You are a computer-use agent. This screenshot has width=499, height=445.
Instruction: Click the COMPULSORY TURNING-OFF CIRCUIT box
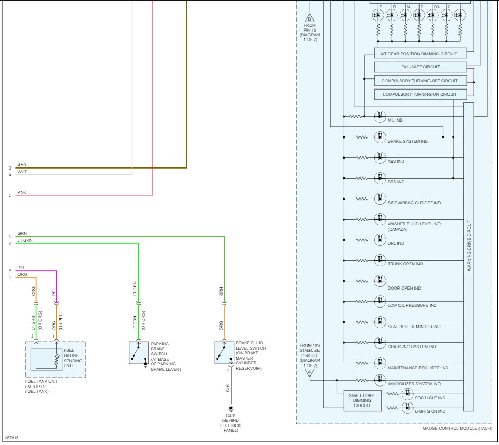point(421,81)
